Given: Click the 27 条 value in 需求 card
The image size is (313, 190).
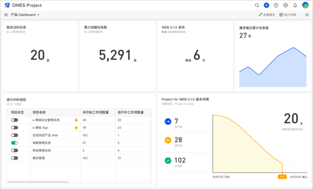Looking at the screenshot, I should (245, 36).
